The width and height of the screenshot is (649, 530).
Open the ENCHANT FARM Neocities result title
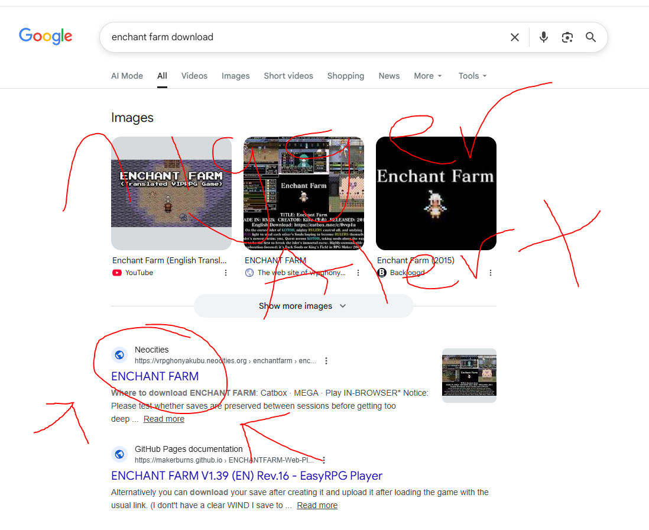(155, 376)
